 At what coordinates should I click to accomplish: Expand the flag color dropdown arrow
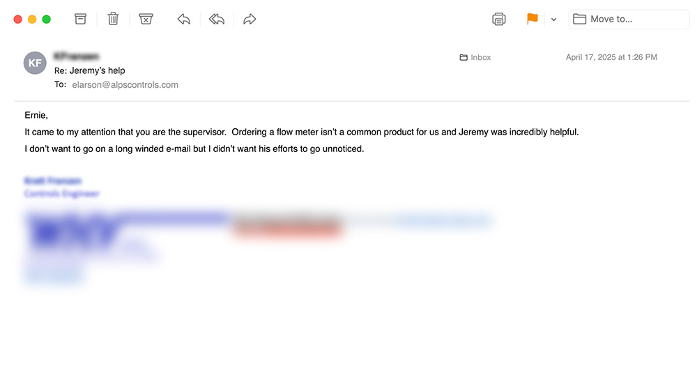tap(553, 20)
